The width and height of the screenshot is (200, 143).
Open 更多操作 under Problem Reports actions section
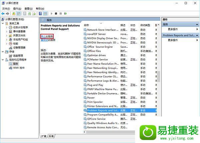[x=173, y=40]
